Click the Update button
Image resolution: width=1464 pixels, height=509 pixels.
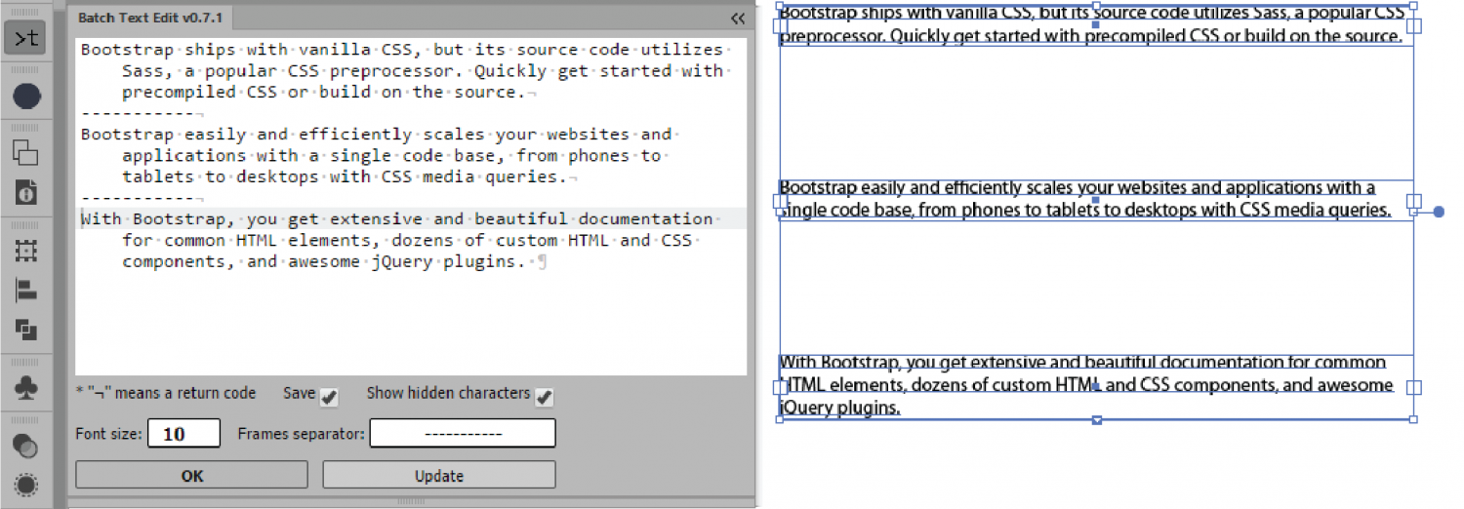pos(439,476)
